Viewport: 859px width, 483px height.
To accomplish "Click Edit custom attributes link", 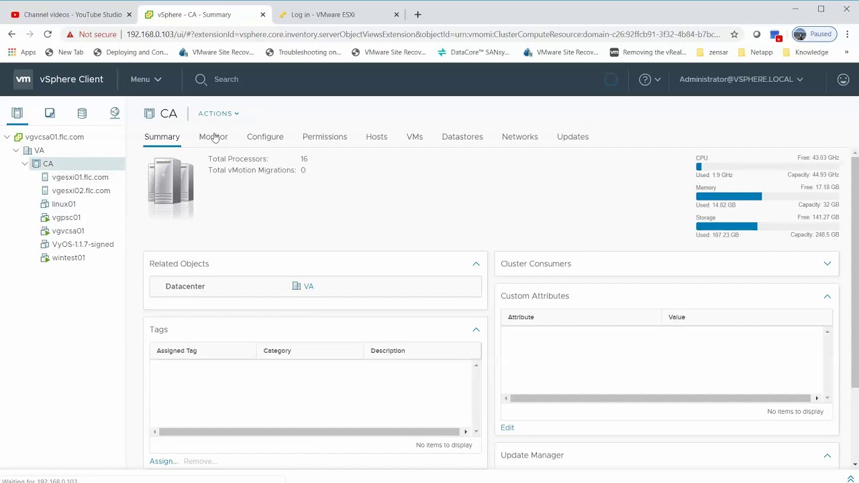I will [x=507, y=427].
